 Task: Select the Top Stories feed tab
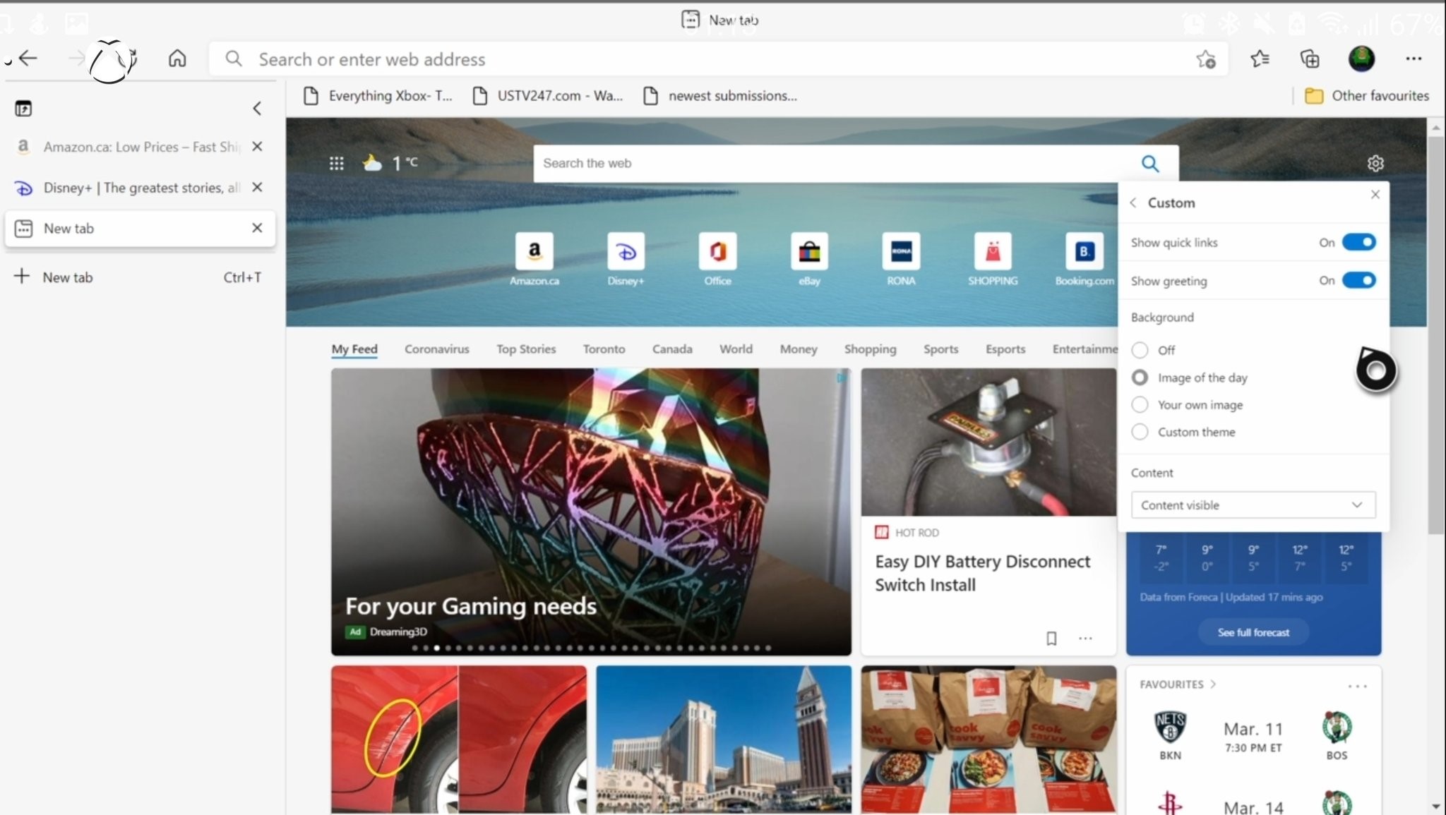click(526, 349)
